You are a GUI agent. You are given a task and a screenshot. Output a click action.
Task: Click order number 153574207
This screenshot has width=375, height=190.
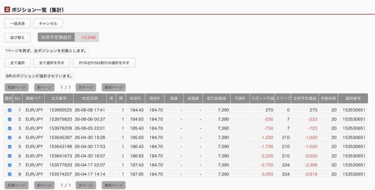coord(60,174)
